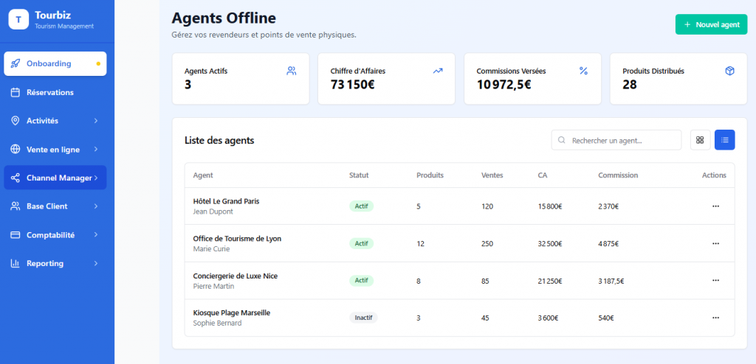Switch to list view layout
Image resolution: width=756 pixels, height=364 pixels.
click(724, 140)
